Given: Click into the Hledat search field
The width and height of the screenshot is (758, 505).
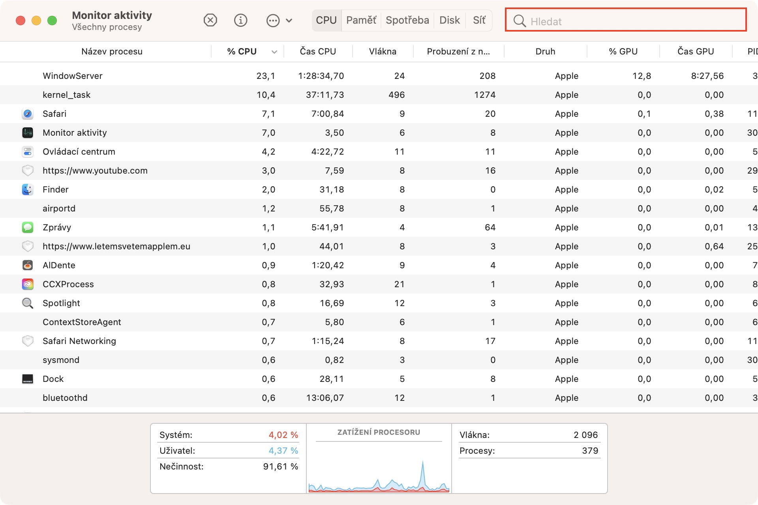Looking at the screenshot, I should pyautogui.click(x=632, y=21).
